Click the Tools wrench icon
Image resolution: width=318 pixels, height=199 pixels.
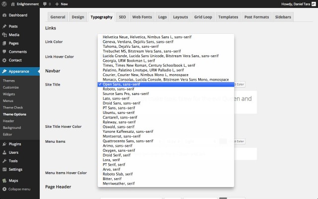pyautogui.click(x=4, y=161)
